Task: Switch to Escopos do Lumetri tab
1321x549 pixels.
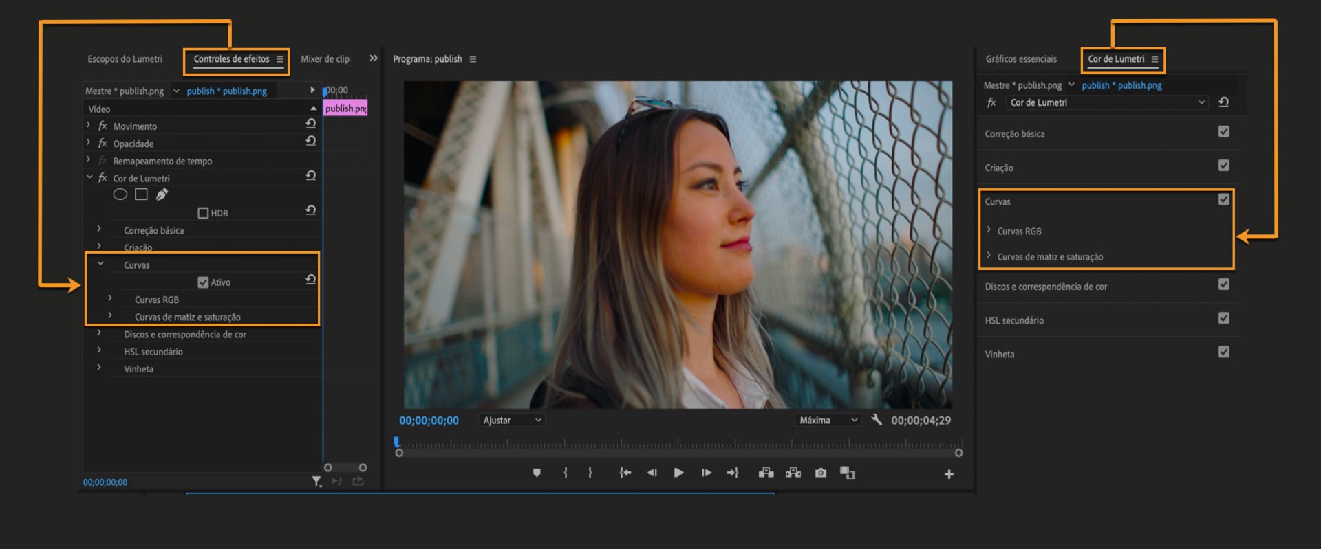Action: [125, 59]
